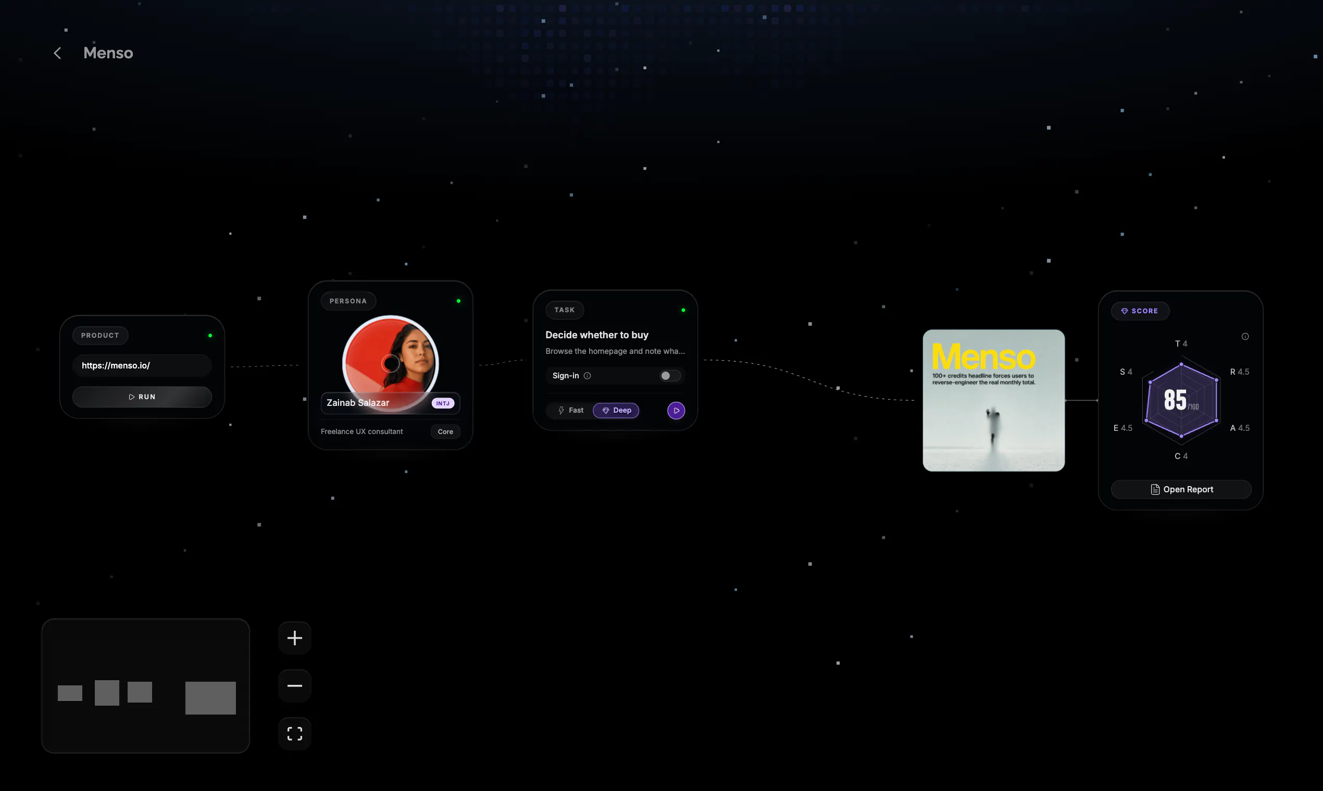The height and width of the screenshot is (791, 1323).
Task: Click the 'Decide whether to buy' task title
Action: click(597, 335)
